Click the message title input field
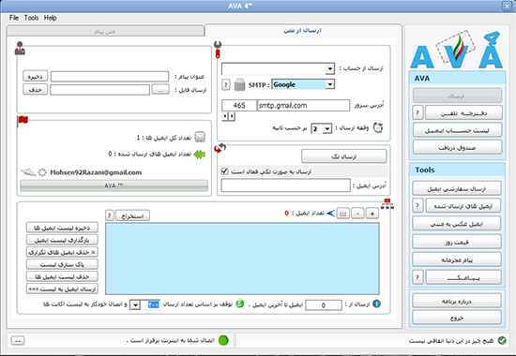 click(x=110, y=76)
